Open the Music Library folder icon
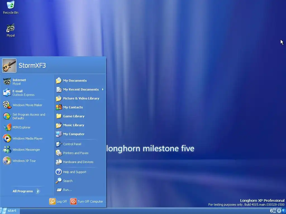 point(59,125)
